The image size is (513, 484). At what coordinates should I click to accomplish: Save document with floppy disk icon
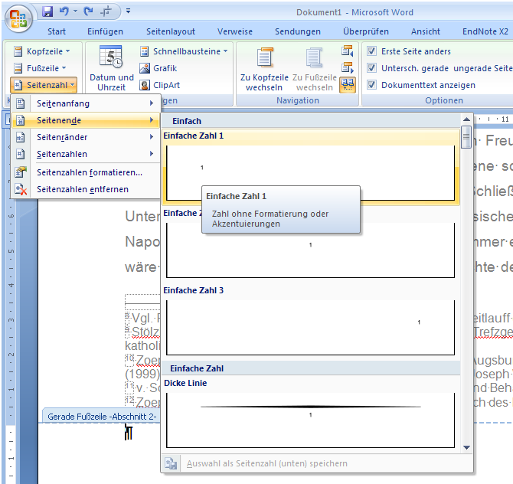47,11
